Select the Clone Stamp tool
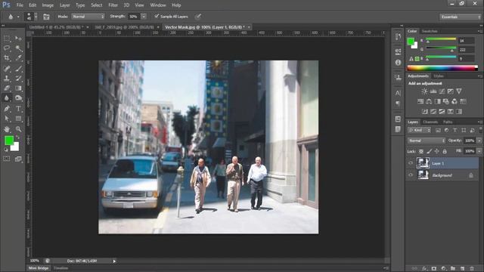The width and height of the screenshot is (484, 272). [x=7, y=79]
